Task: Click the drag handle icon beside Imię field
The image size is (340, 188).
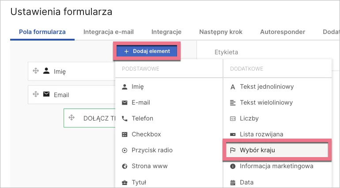Action: click(x=36, y=71)
